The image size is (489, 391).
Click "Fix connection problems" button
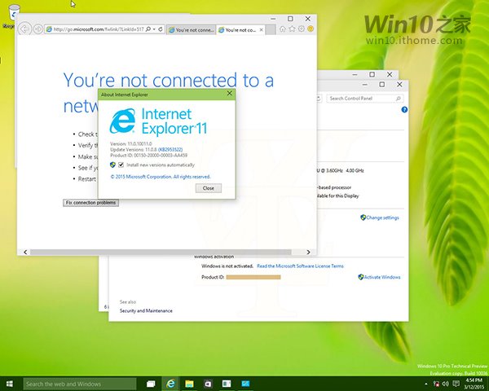pos(90,203)
